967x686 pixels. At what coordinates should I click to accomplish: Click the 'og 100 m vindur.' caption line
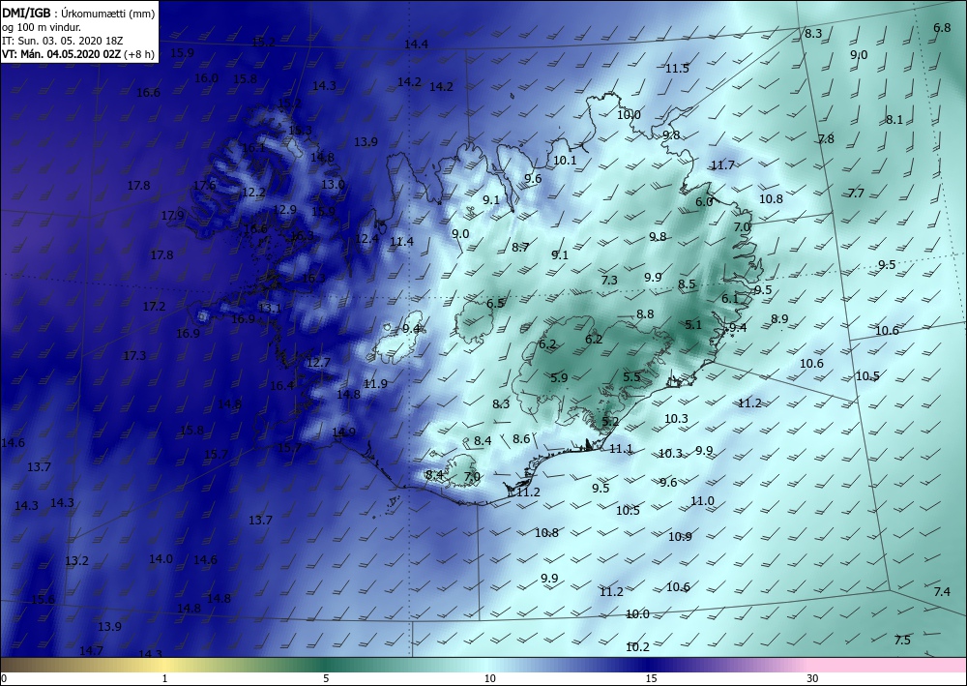pos(42,27)
